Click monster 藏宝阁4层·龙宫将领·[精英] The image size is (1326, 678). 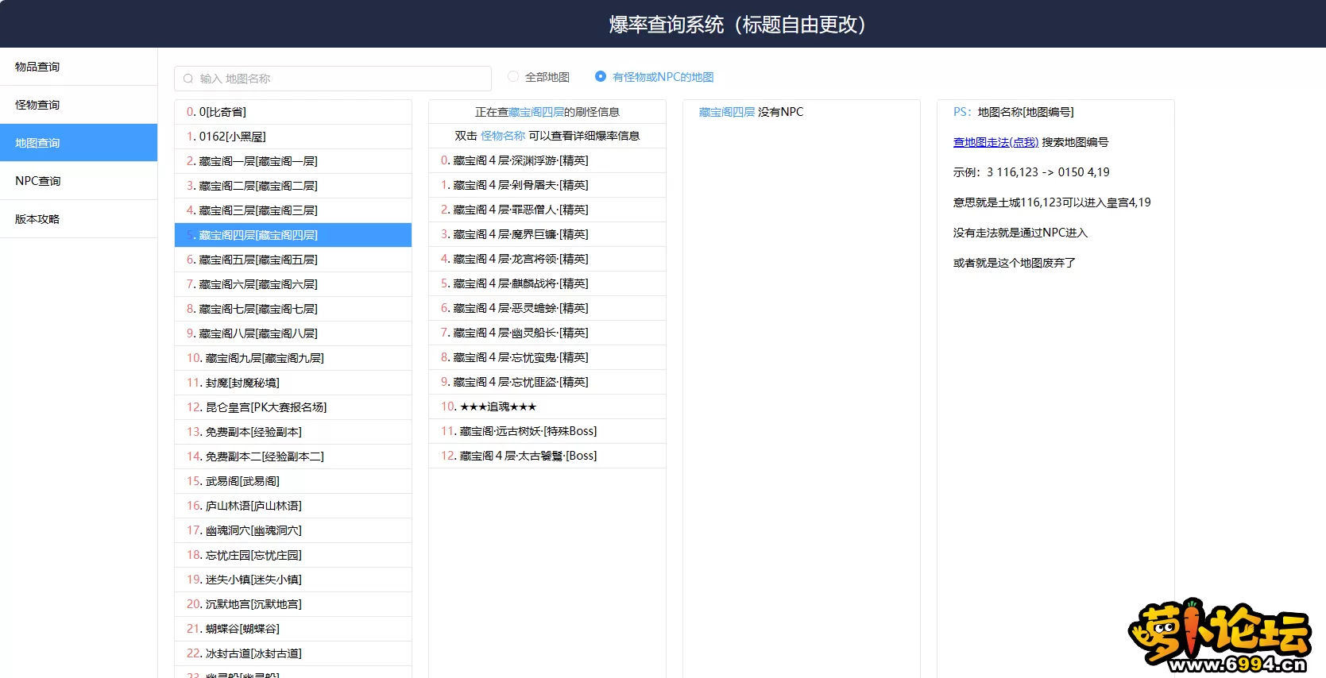pos(547,259)
